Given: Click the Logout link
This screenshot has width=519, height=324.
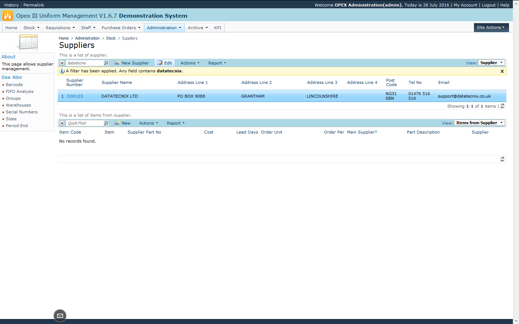Looking at the screenshot, I should click(489, 5).
